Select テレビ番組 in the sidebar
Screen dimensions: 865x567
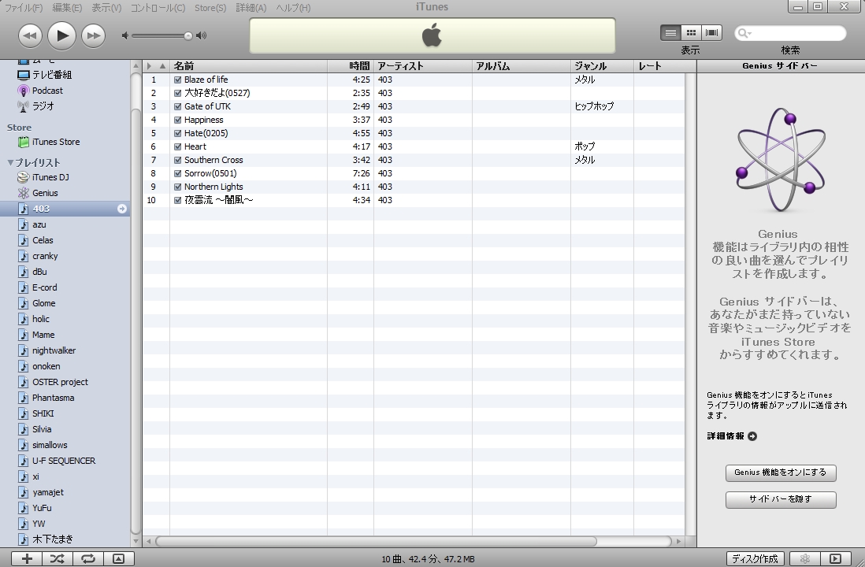52,75
